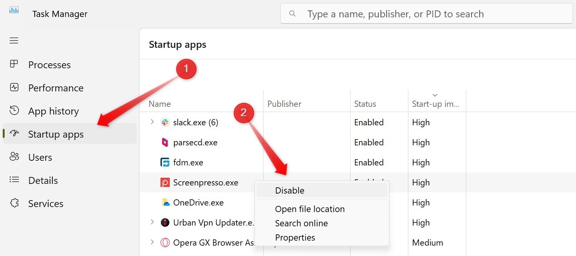Image resolution: width=576 pixels, height=256 pixels.
Task: Switch to the Processes page
Action: [49, 65]
